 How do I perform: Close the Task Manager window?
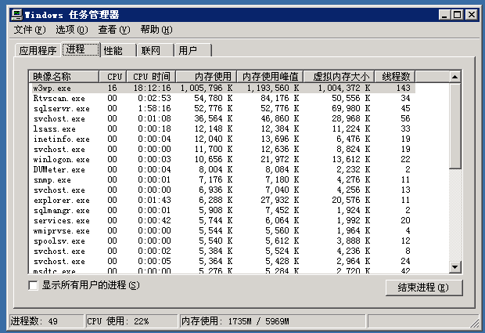(x=472, y=15)
